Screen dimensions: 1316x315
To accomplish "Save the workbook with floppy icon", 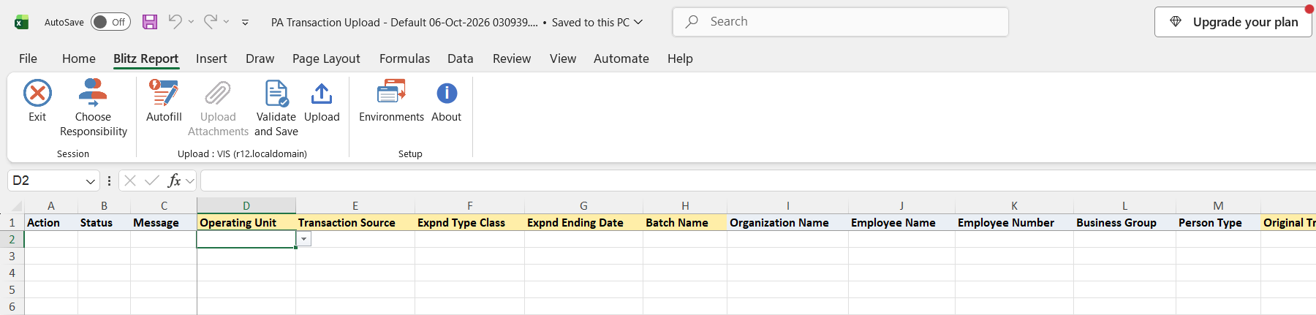I will coord(150,22).
